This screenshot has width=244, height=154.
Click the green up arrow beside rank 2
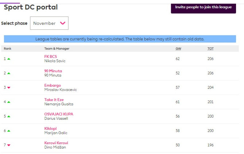(x=9, y=73)
